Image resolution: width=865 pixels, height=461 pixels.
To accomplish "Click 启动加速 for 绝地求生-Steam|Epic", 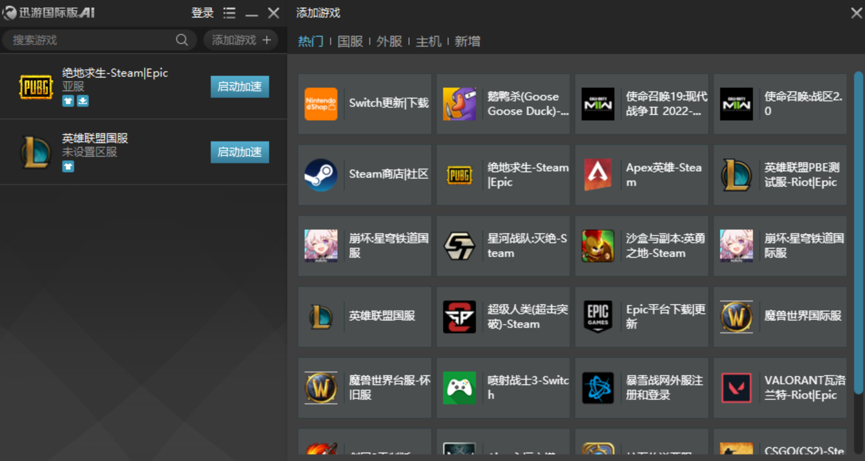I will coord(239,87).
